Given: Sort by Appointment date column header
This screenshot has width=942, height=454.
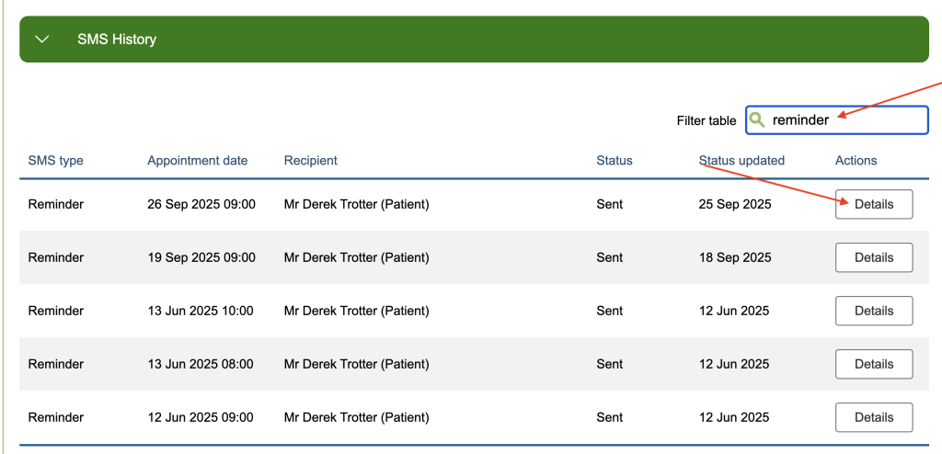Looking at the screenshot, I should point(197,161).
